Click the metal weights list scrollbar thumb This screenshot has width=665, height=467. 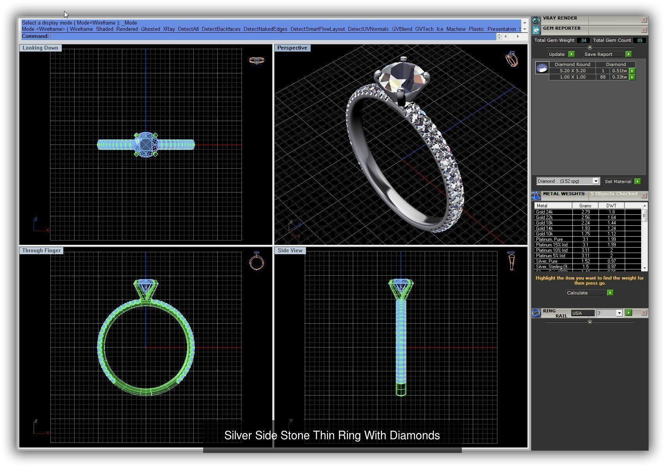tap(645, 215)
